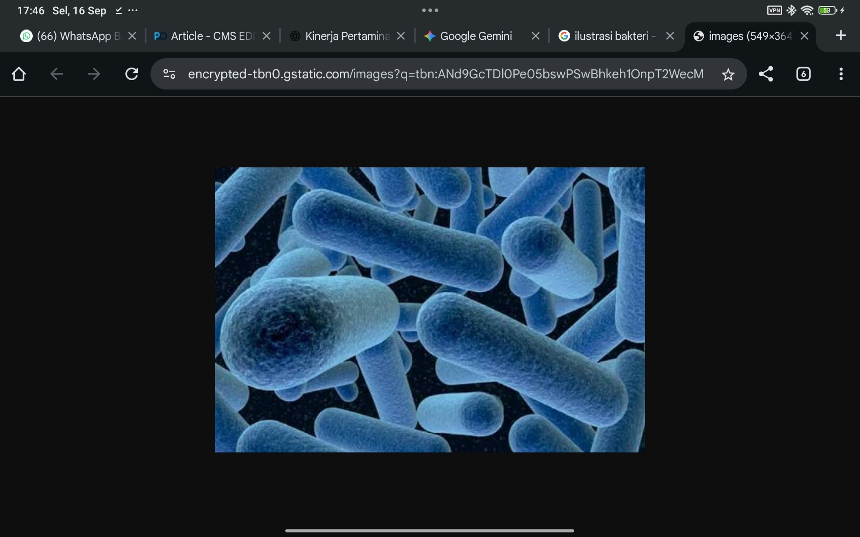Tap the gstatic URL address field
The width and height of the screenshot is (860, 537).
(446, 74)
